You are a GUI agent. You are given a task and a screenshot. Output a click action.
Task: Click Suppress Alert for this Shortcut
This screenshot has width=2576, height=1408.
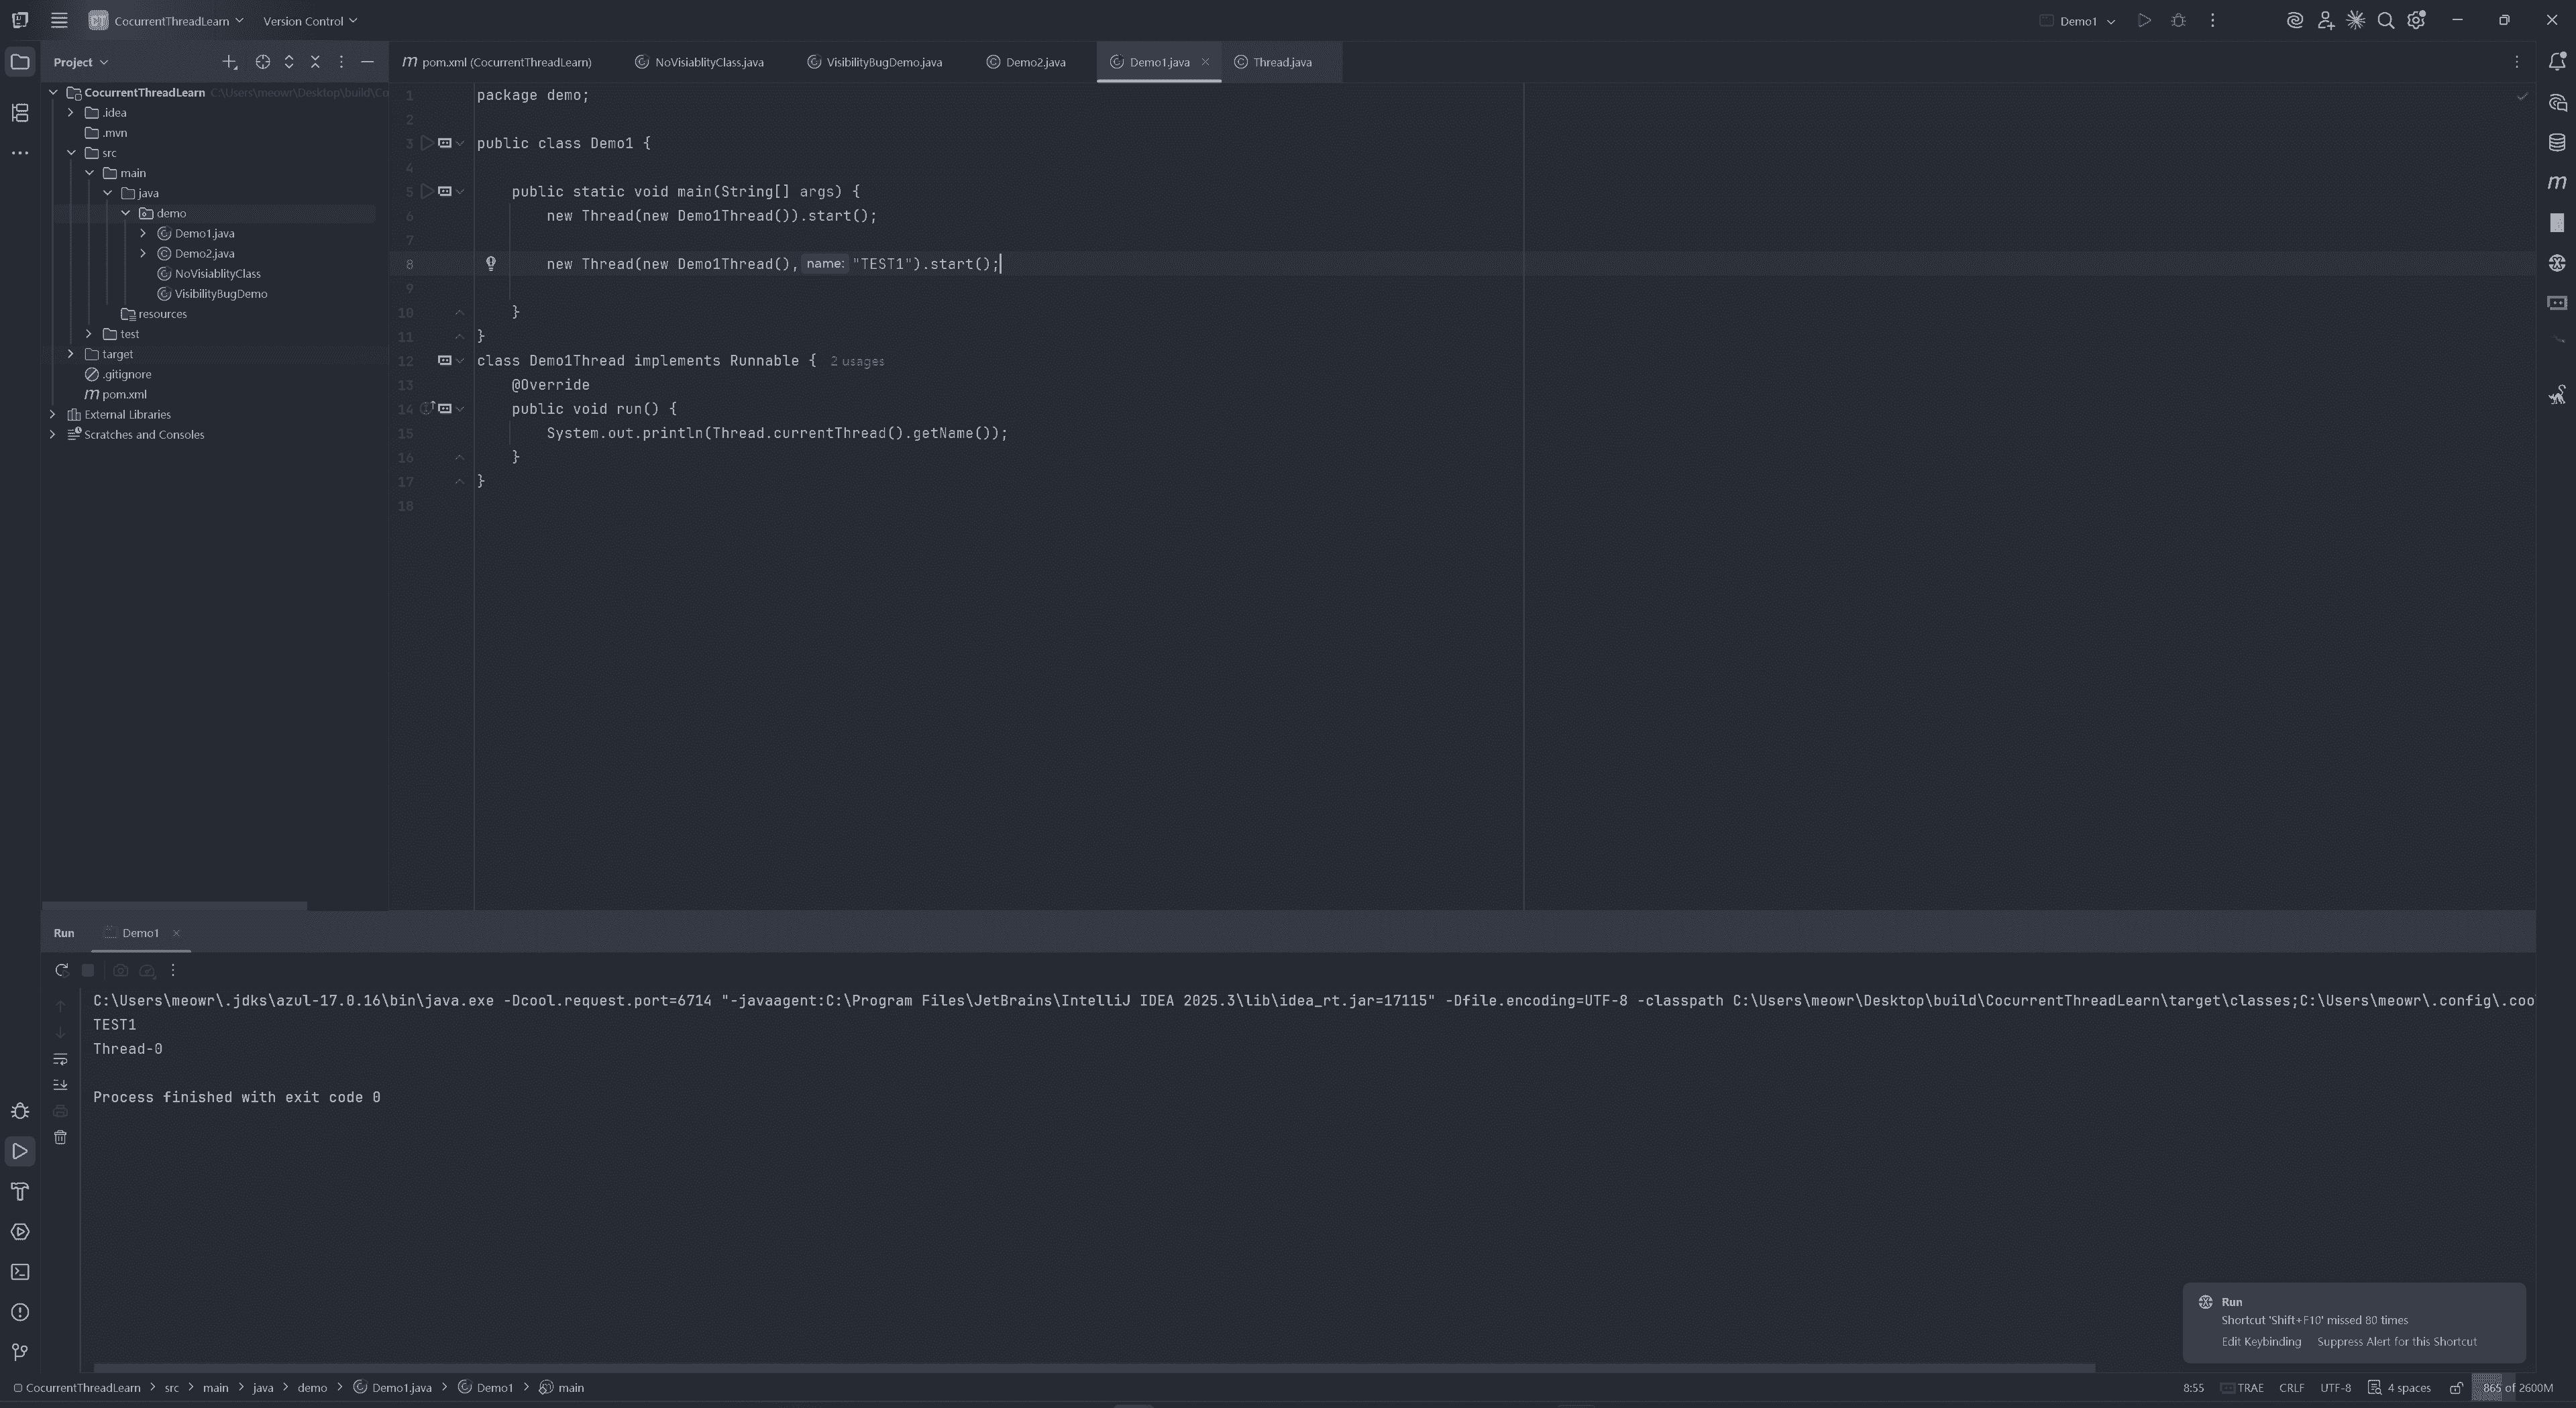tap(2396, 1342)
